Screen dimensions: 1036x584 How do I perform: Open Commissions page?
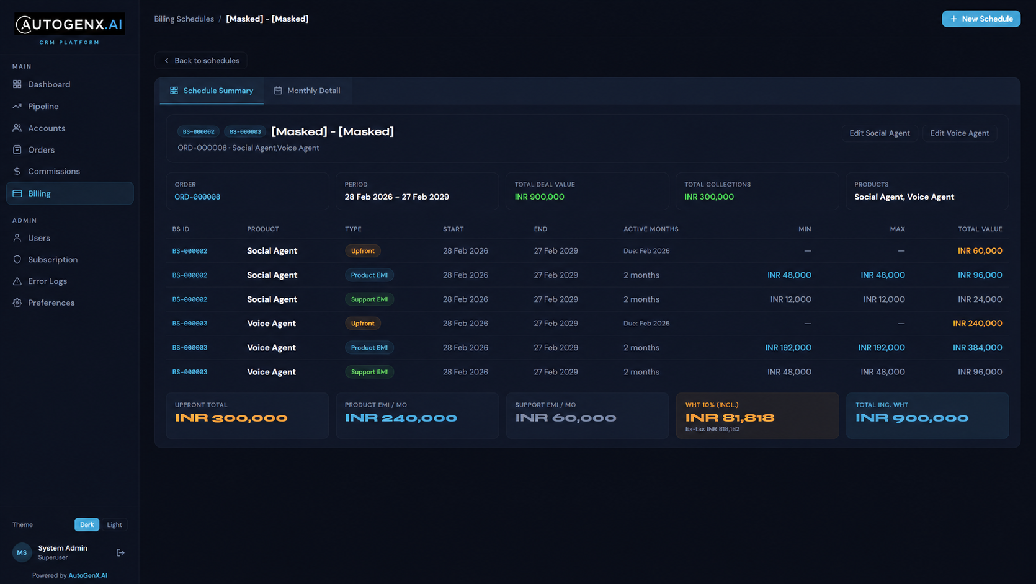pos(69,171)
